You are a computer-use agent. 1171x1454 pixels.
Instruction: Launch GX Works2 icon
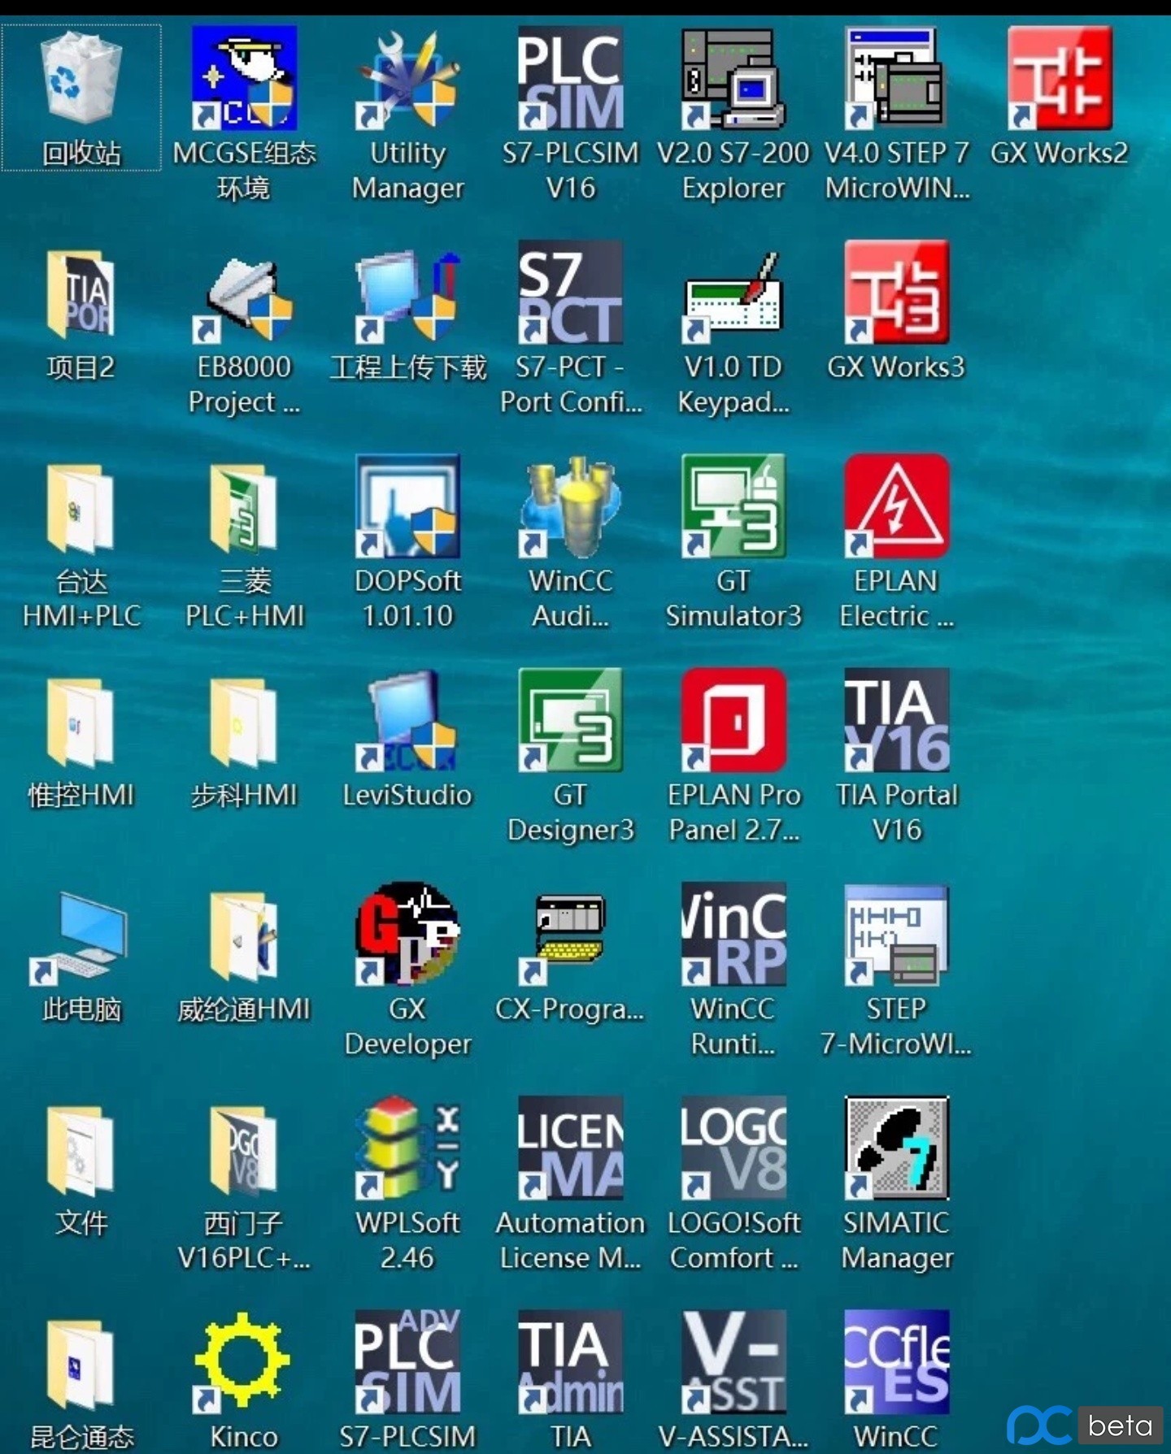[1060, 78]
